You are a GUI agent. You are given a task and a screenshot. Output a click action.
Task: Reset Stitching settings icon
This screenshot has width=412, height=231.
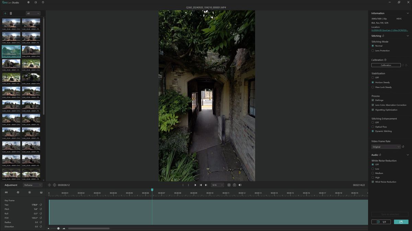click(x=383, y=36)
